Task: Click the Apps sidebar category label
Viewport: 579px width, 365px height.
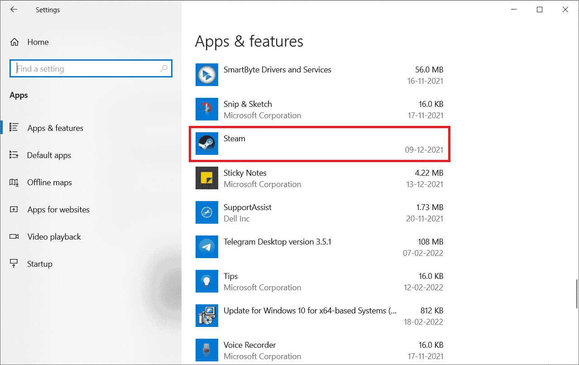Action: point(19,96)
